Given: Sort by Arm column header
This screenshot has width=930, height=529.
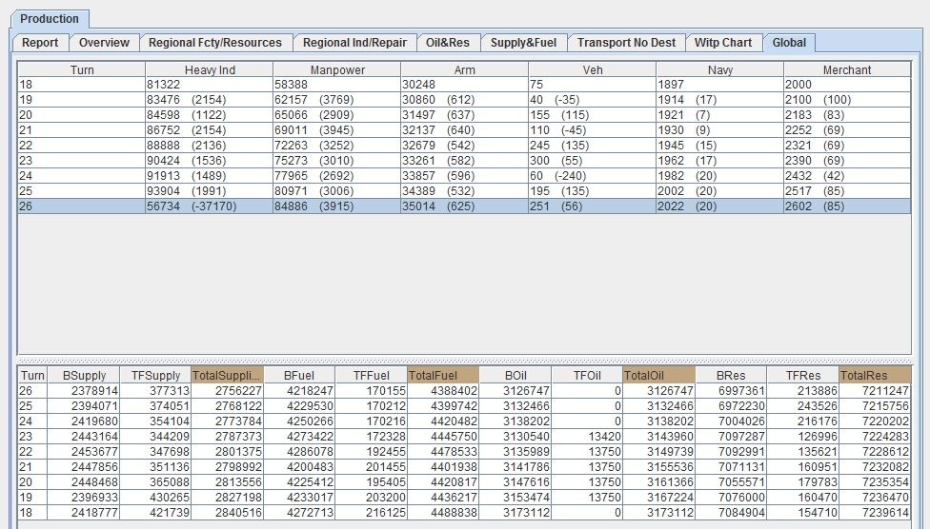Looking at the screenshot, I should tap(464, 69).
